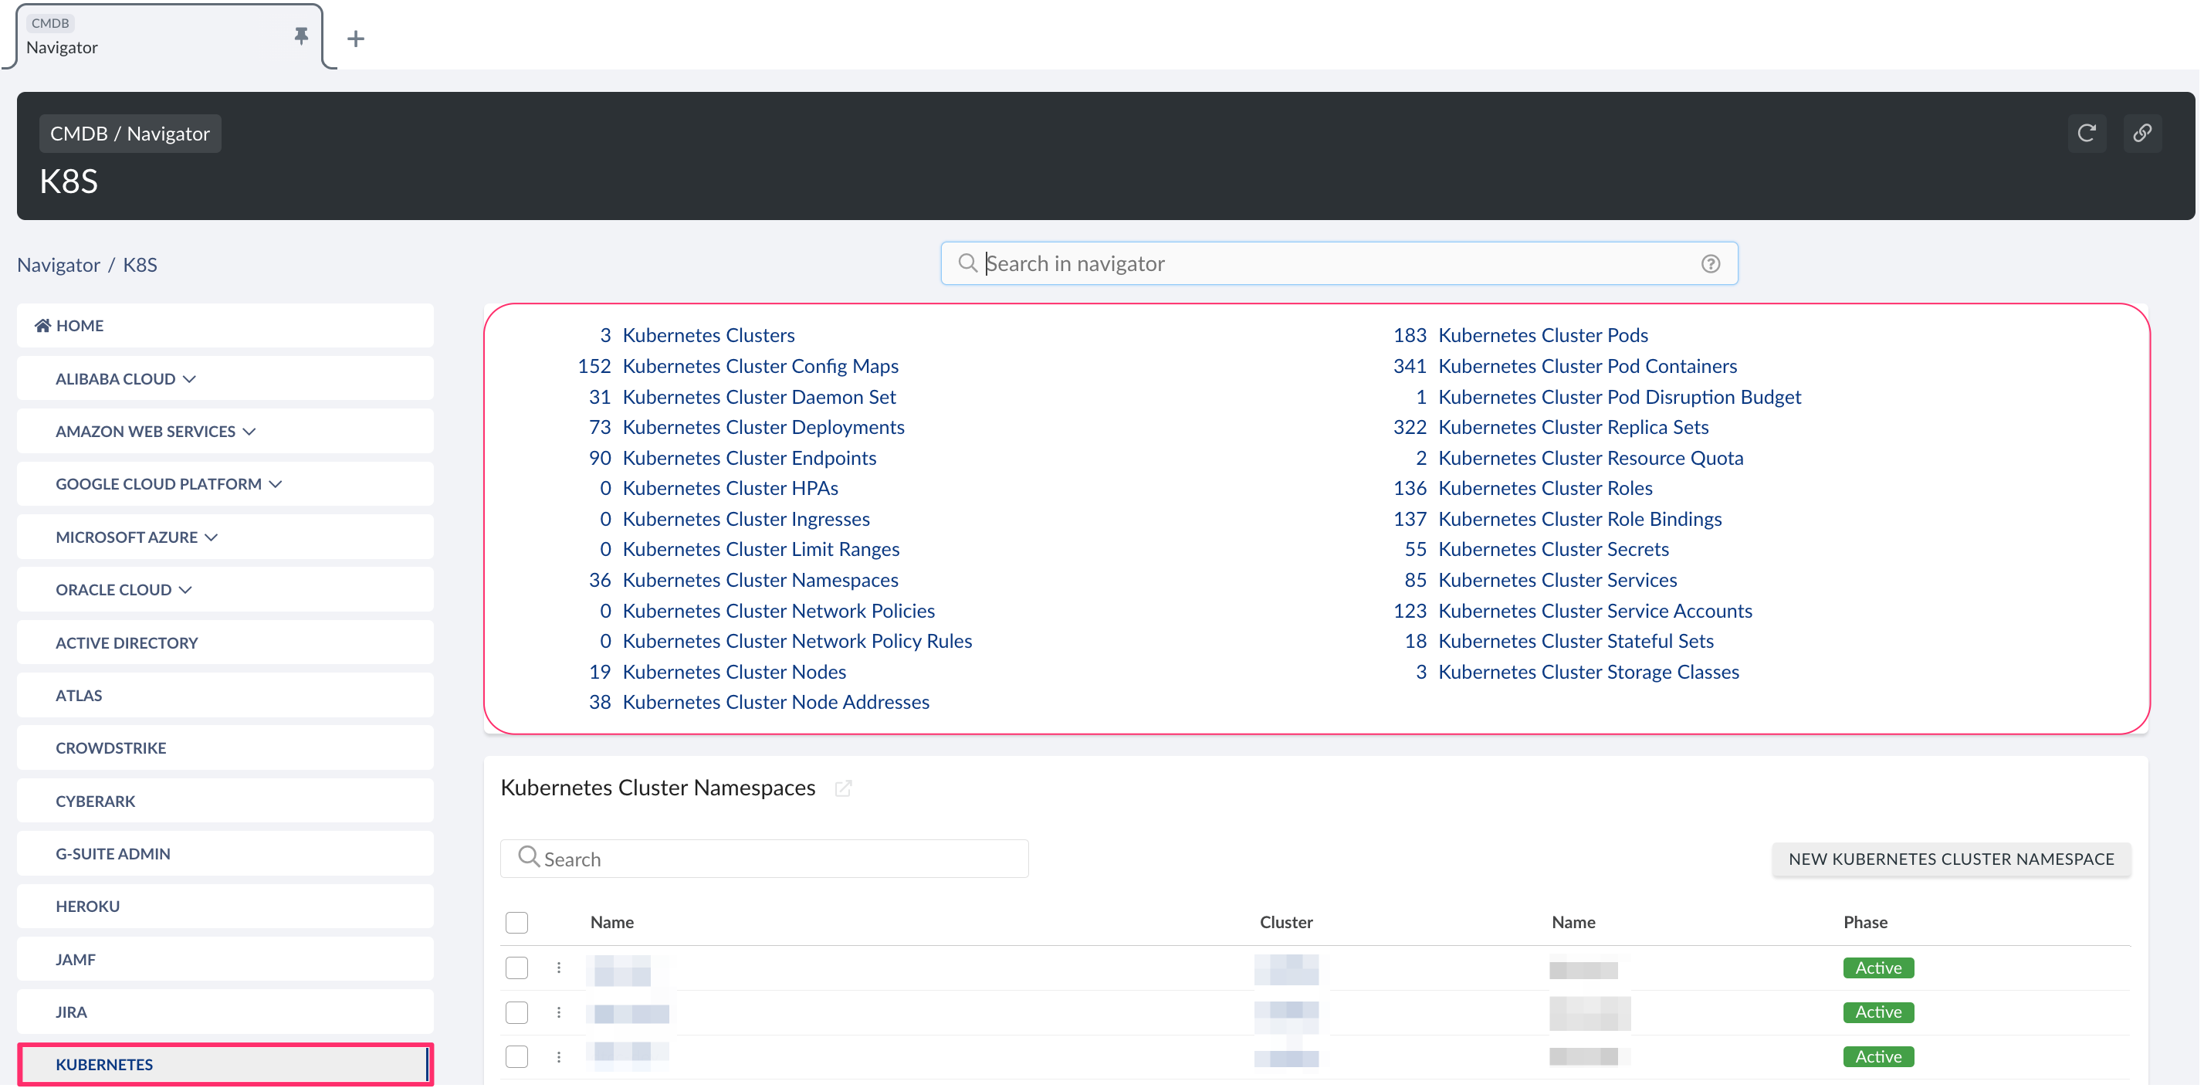Expand the ORACLE CLOUD section
Image resolution: width=2204 pixels, height=1088 pixels.
186,589
